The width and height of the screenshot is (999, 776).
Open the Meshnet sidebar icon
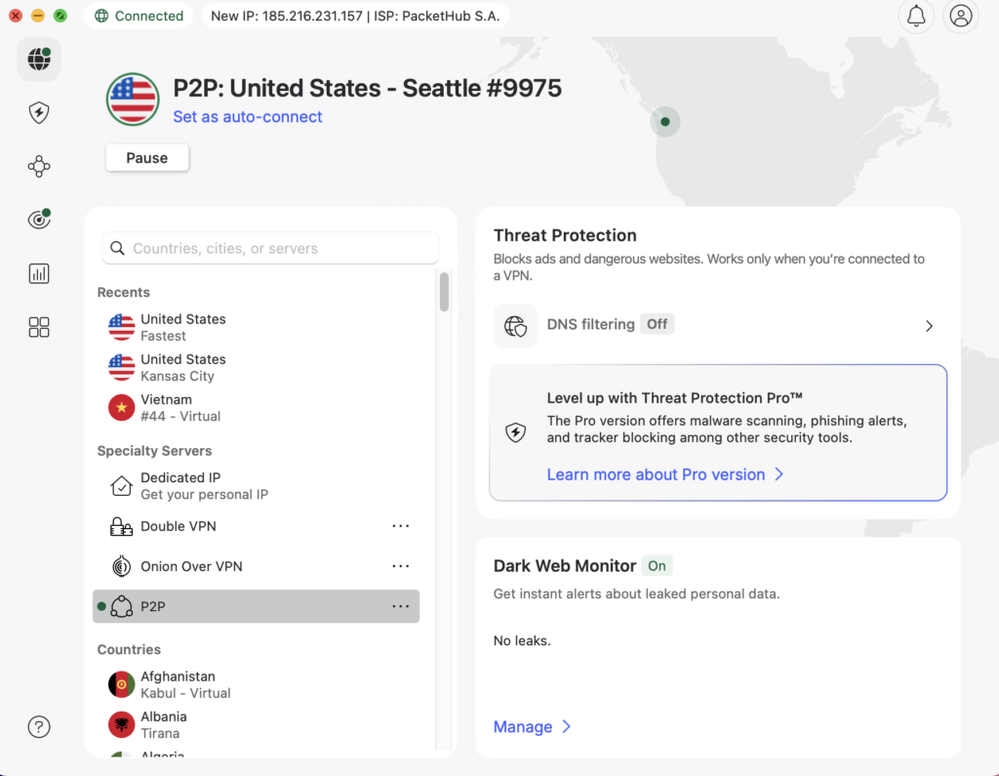point(39,167)
